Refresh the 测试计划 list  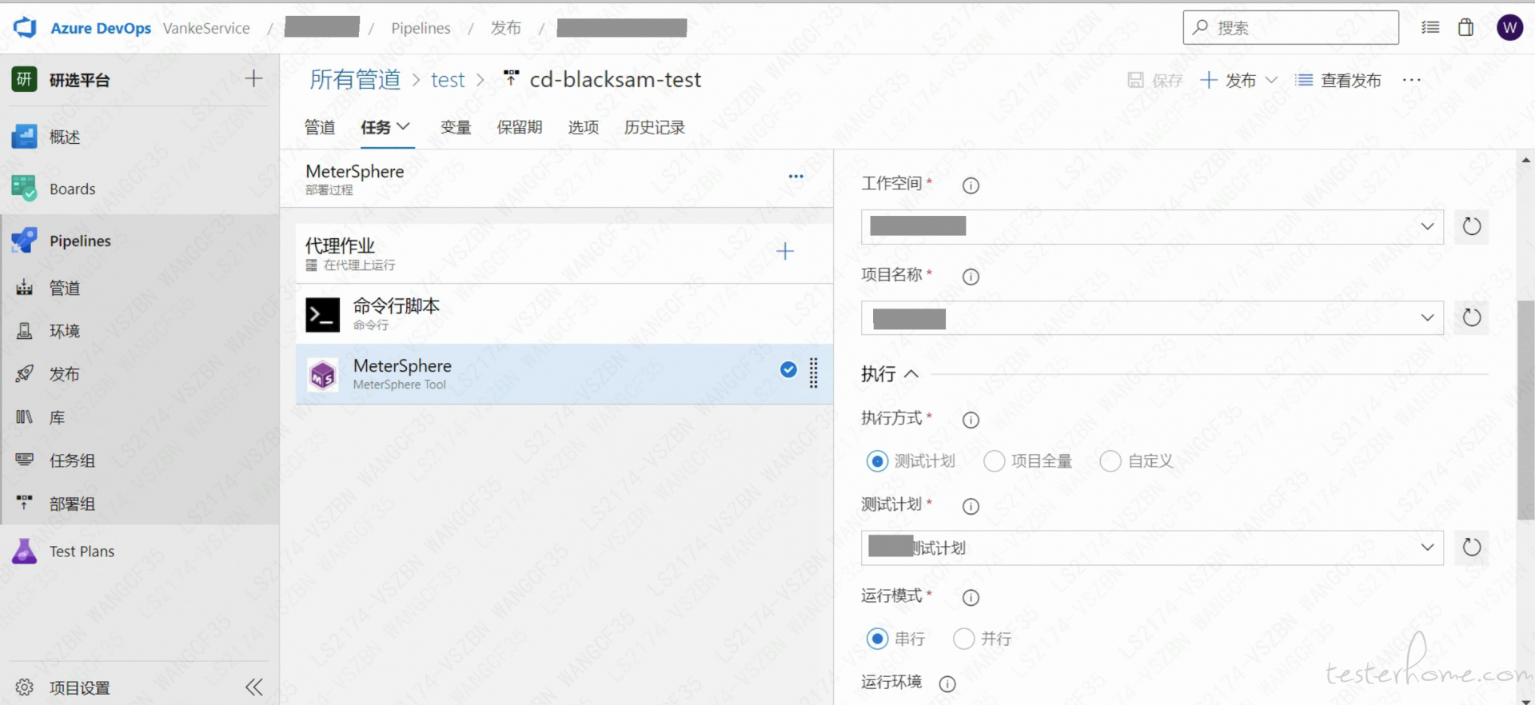pyautogui.click(x=1471, y=548)
